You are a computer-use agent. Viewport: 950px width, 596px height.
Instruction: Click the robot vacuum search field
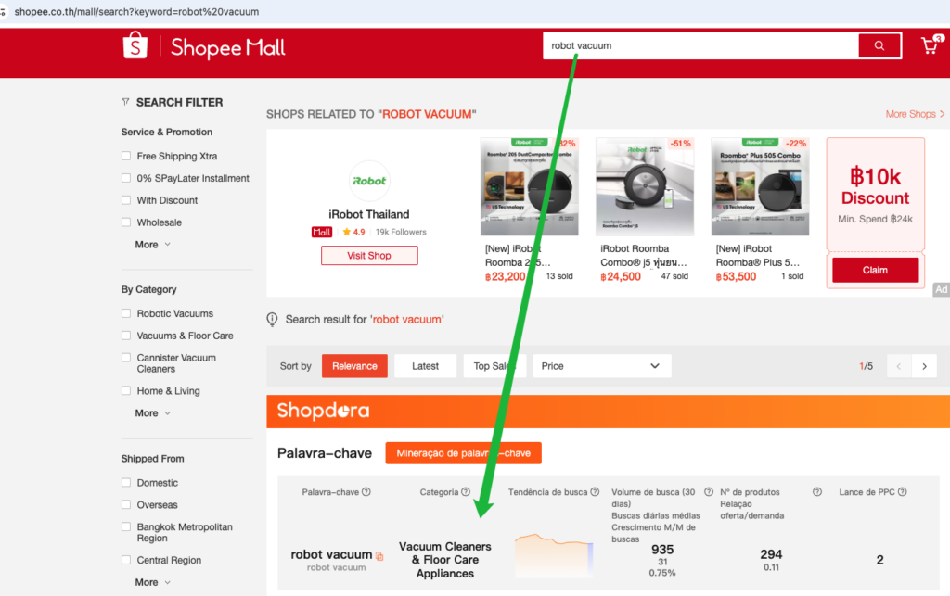pos(700,45)
